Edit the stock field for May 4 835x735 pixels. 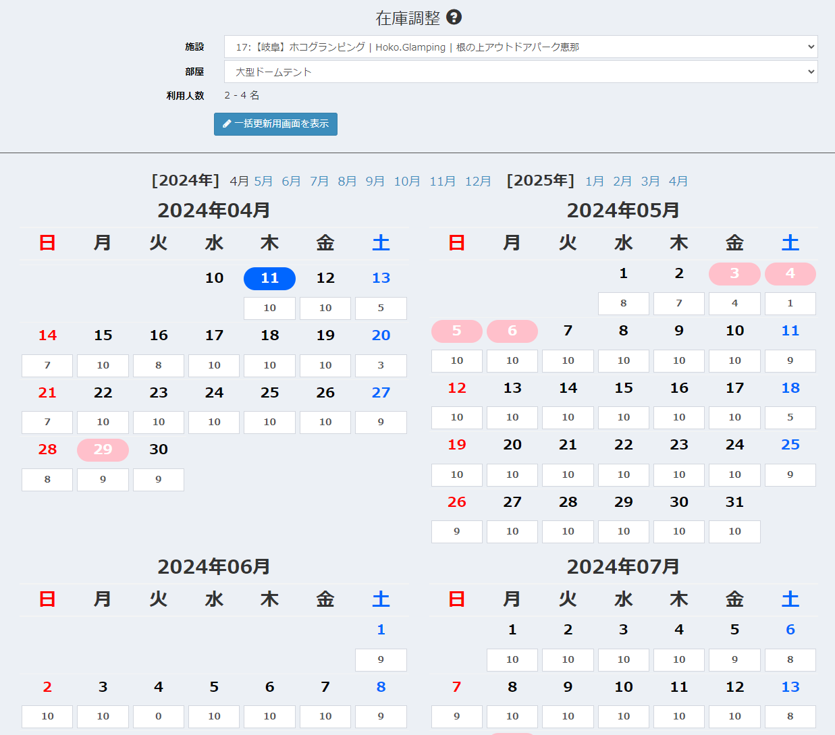(x=790, y=304)
